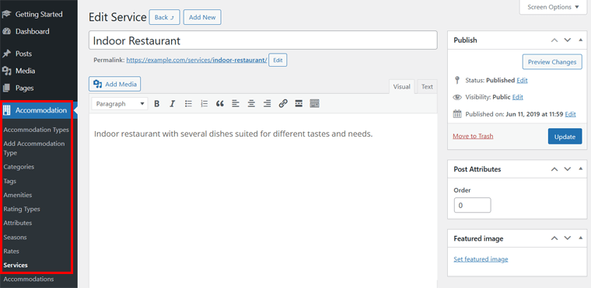Switch to Text editor tab
591x288 pixels.
(427, 87)
